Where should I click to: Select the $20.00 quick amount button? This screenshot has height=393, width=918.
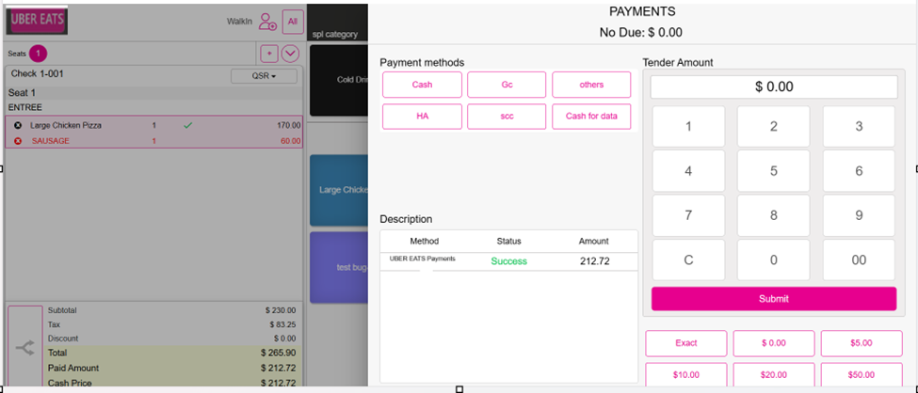[773, 374]
